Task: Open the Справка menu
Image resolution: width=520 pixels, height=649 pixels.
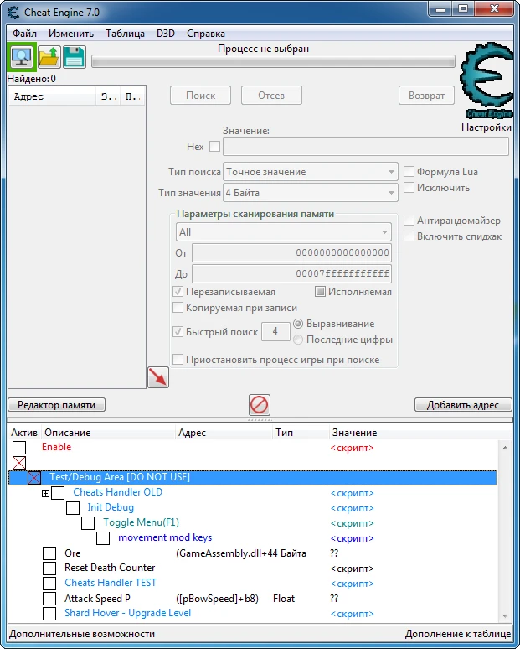Action: coord(206,34)
